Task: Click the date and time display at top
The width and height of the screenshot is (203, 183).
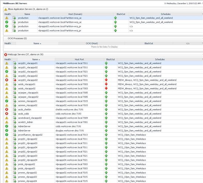Action: tap(183, 3)
